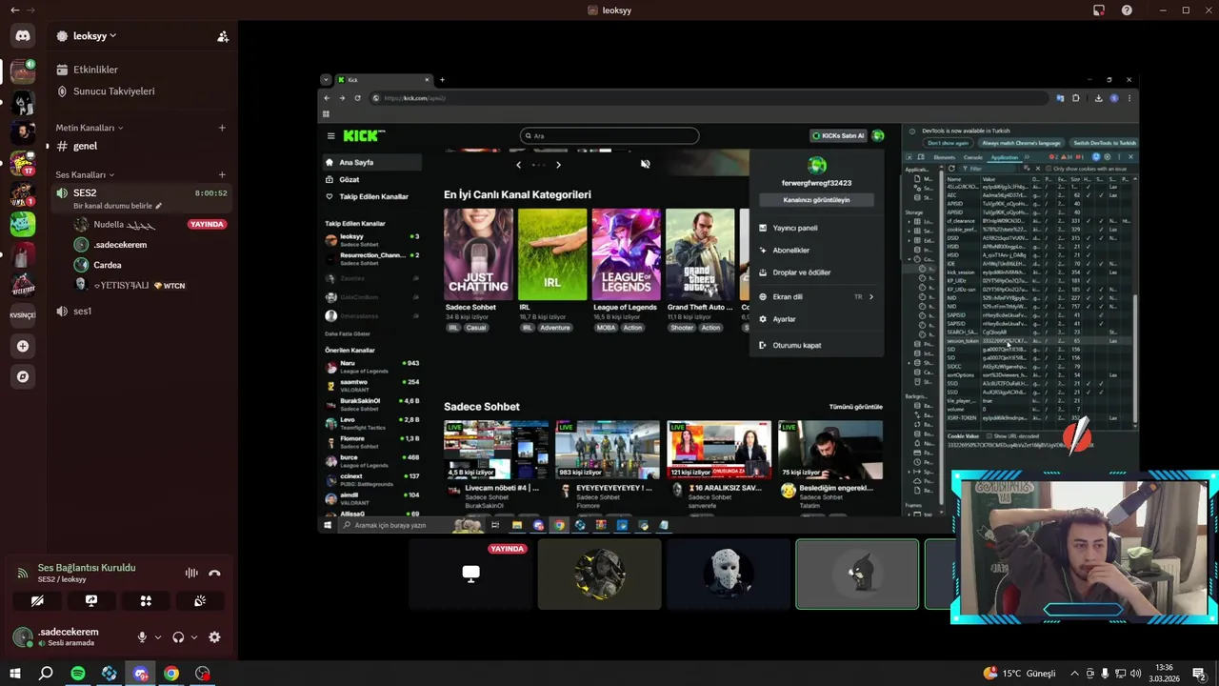This screenshot has width=1219, height=686.
Task: Disconnect from voice with the hang-up icon
Action: click(x=214, y=573)
